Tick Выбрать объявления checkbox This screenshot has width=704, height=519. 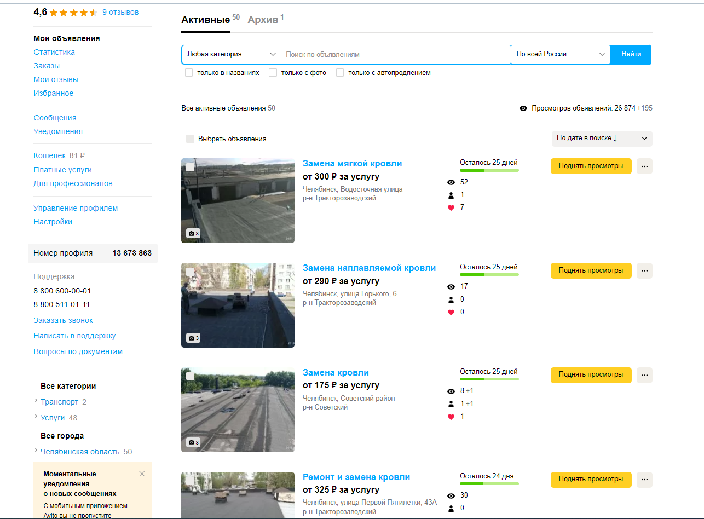190,139
